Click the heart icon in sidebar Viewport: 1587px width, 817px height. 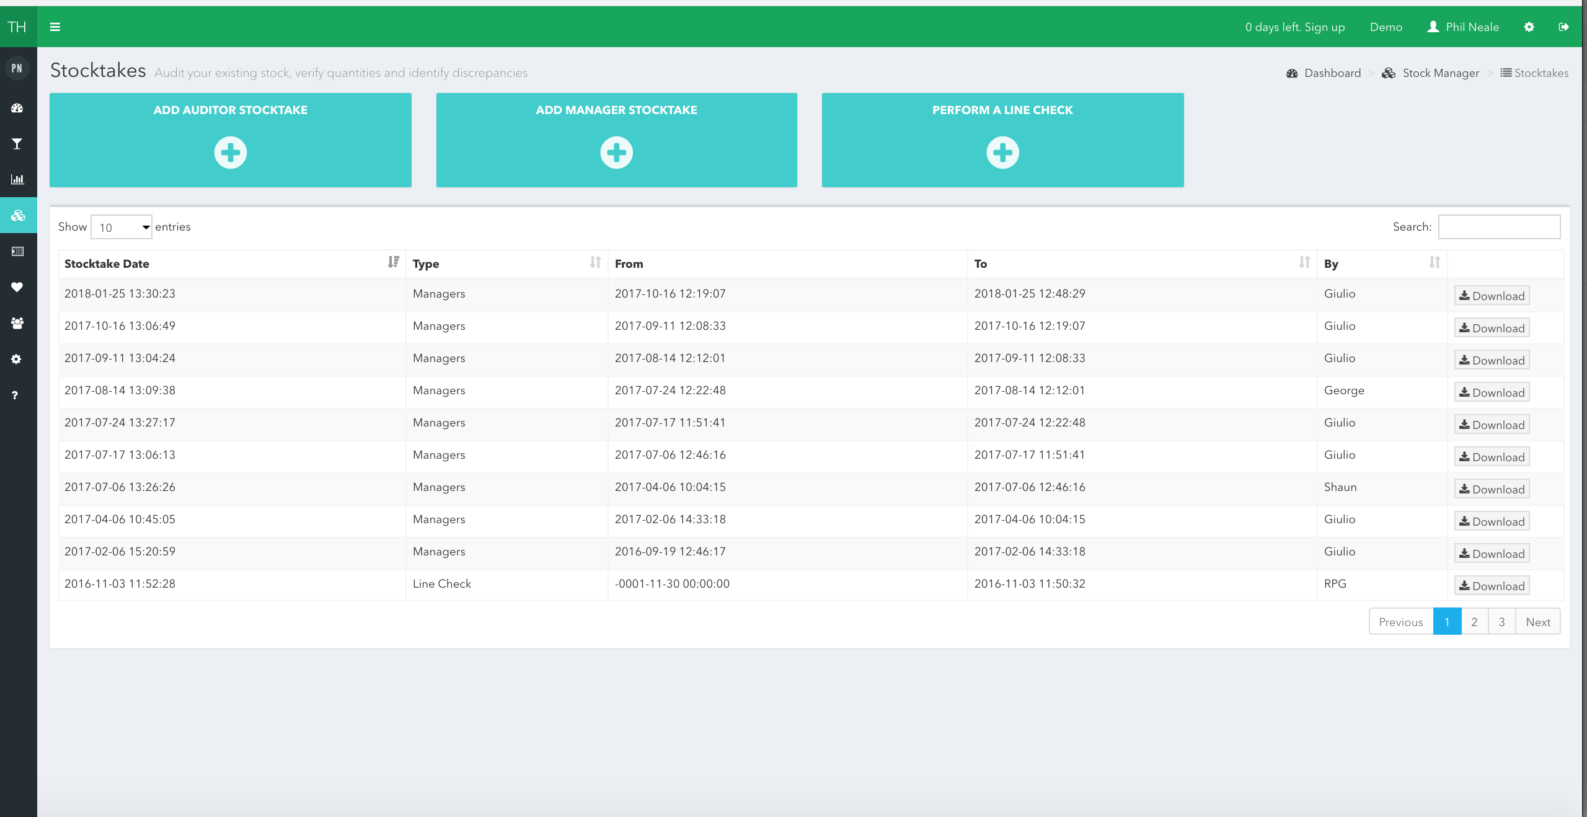pyautogui.click(x=17, y=287)
